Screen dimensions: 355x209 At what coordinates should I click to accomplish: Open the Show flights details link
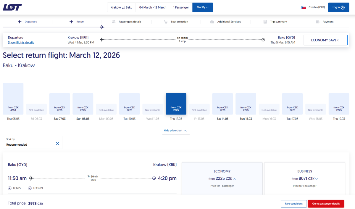pyautogui.click(x=21, y=42)
